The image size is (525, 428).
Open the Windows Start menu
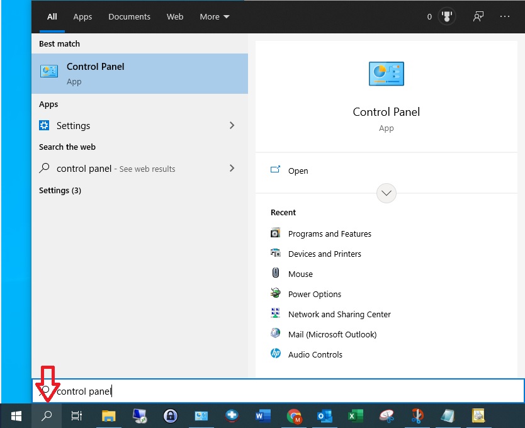click(16, 416)
